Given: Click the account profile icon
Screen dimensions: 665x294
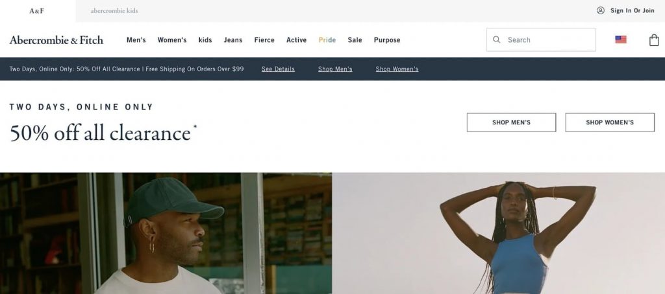Looking at the screenshot, I should [601, 10].
